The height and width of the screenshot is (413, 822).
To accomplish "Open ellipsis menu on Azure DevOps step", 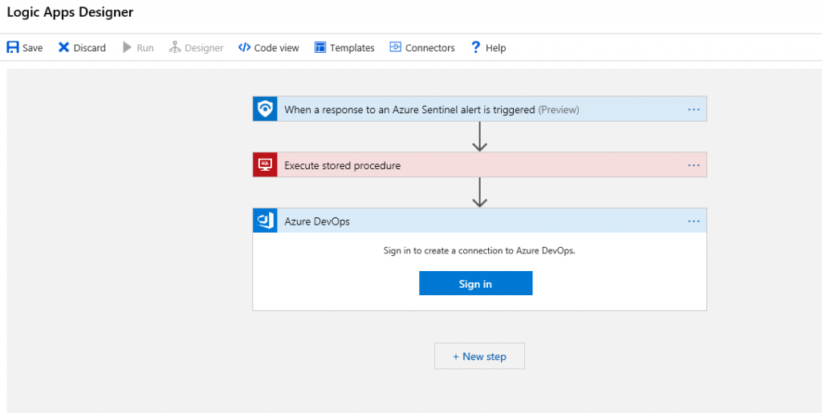I will click(694, 221).
